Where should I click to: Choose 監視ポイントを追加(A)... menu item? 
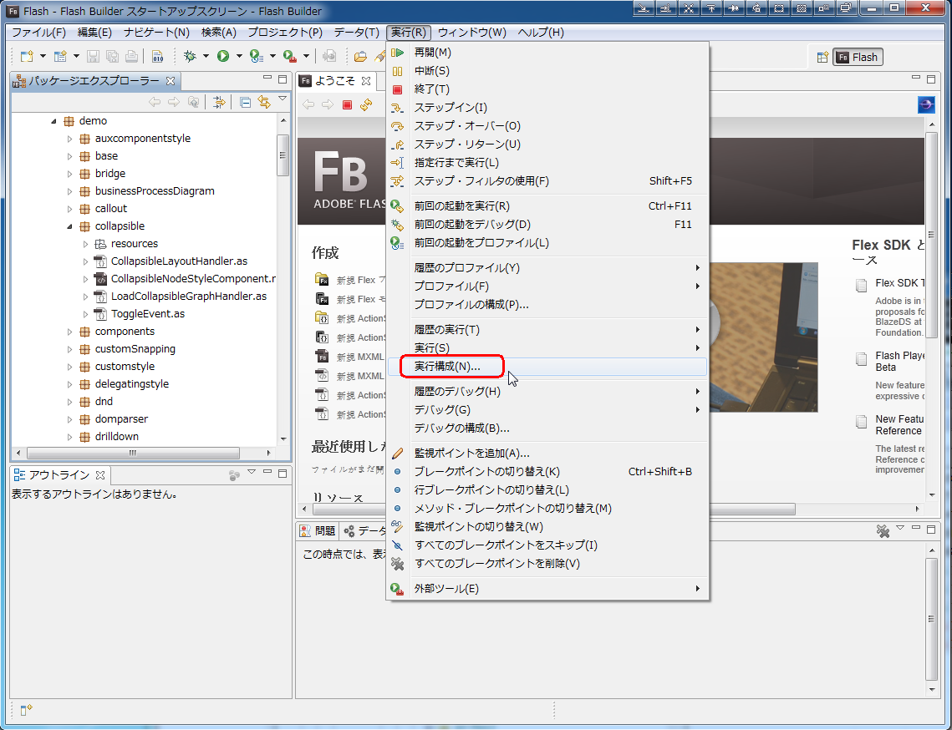pos(547,454)
